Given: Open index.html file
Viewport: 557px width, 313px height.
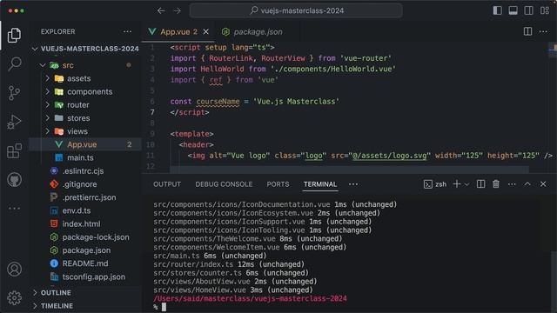Looking at the screenshot, I should 85,224.
